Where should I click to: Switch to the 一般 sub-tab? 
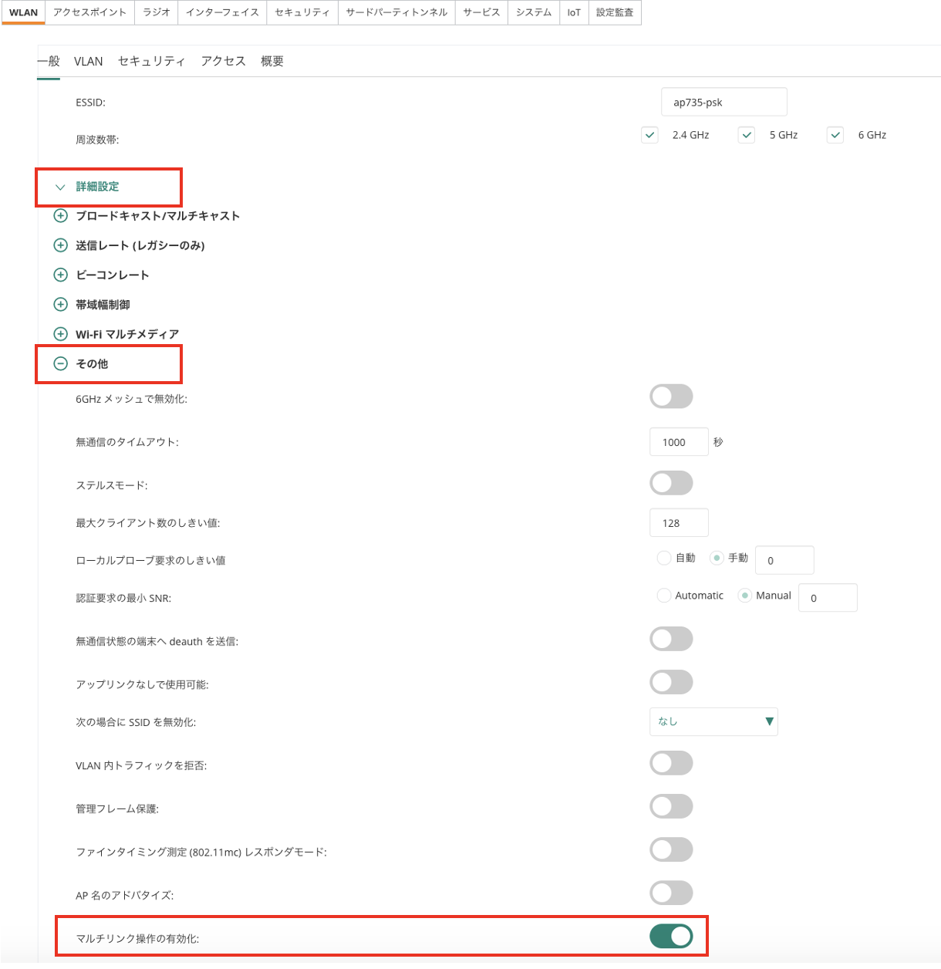(x=49, y=61)
